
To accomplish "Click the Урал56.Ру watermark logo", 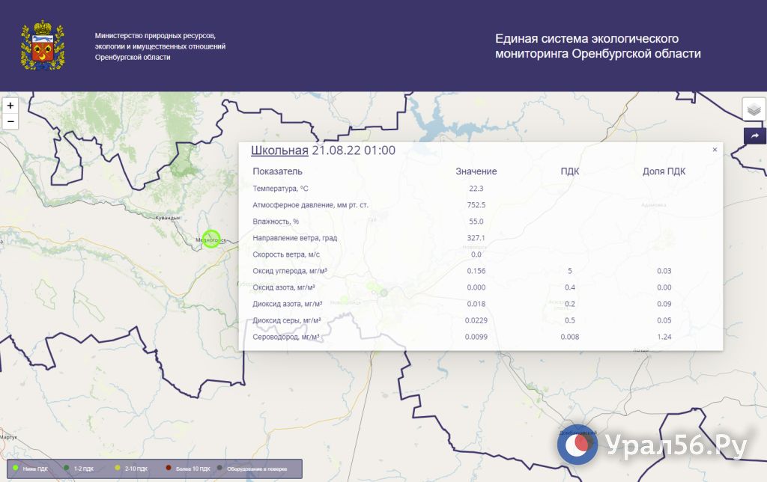I will tap(577, 446).
